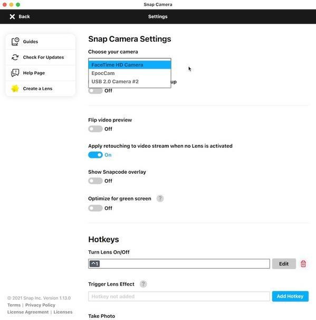Click the Help Page chat bubble icon

click(15, 73)
